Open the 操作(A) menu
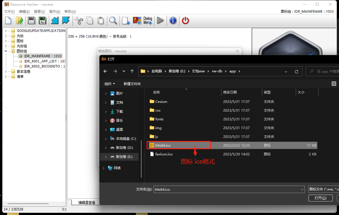This screenshot has height=215, width=339. pyautogui.click(x=55, y=12)
